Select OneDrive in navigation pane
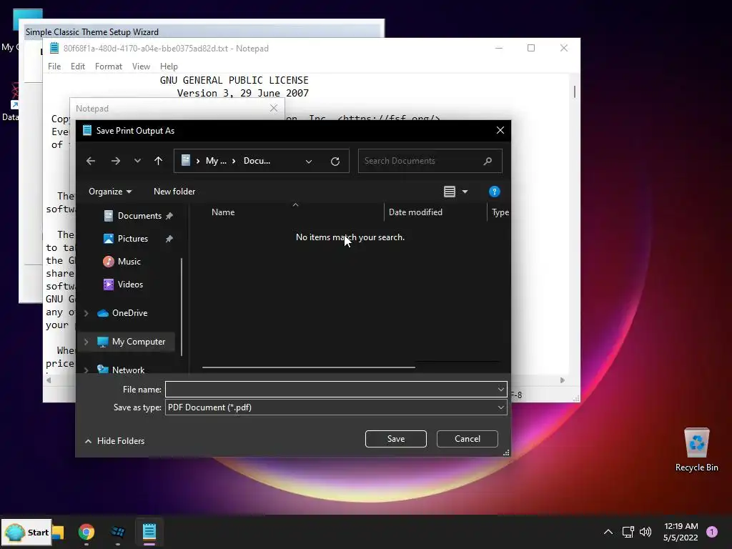This screenshot has height=549, width=732. (x=129, y=313)
